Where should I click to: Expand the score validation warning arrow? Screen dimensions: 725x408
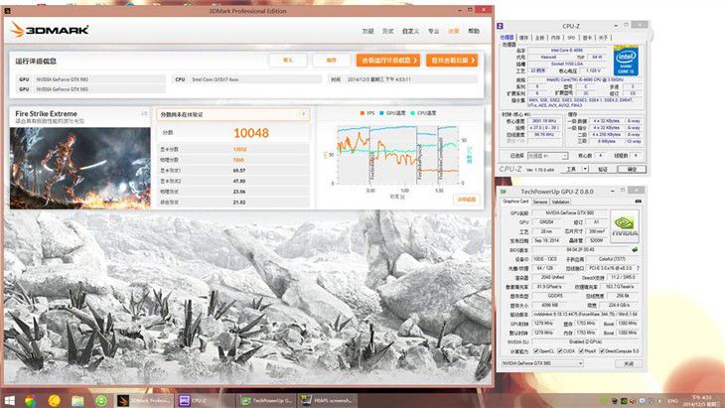[304, 114]
